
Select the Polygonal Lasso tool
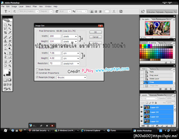5,29
